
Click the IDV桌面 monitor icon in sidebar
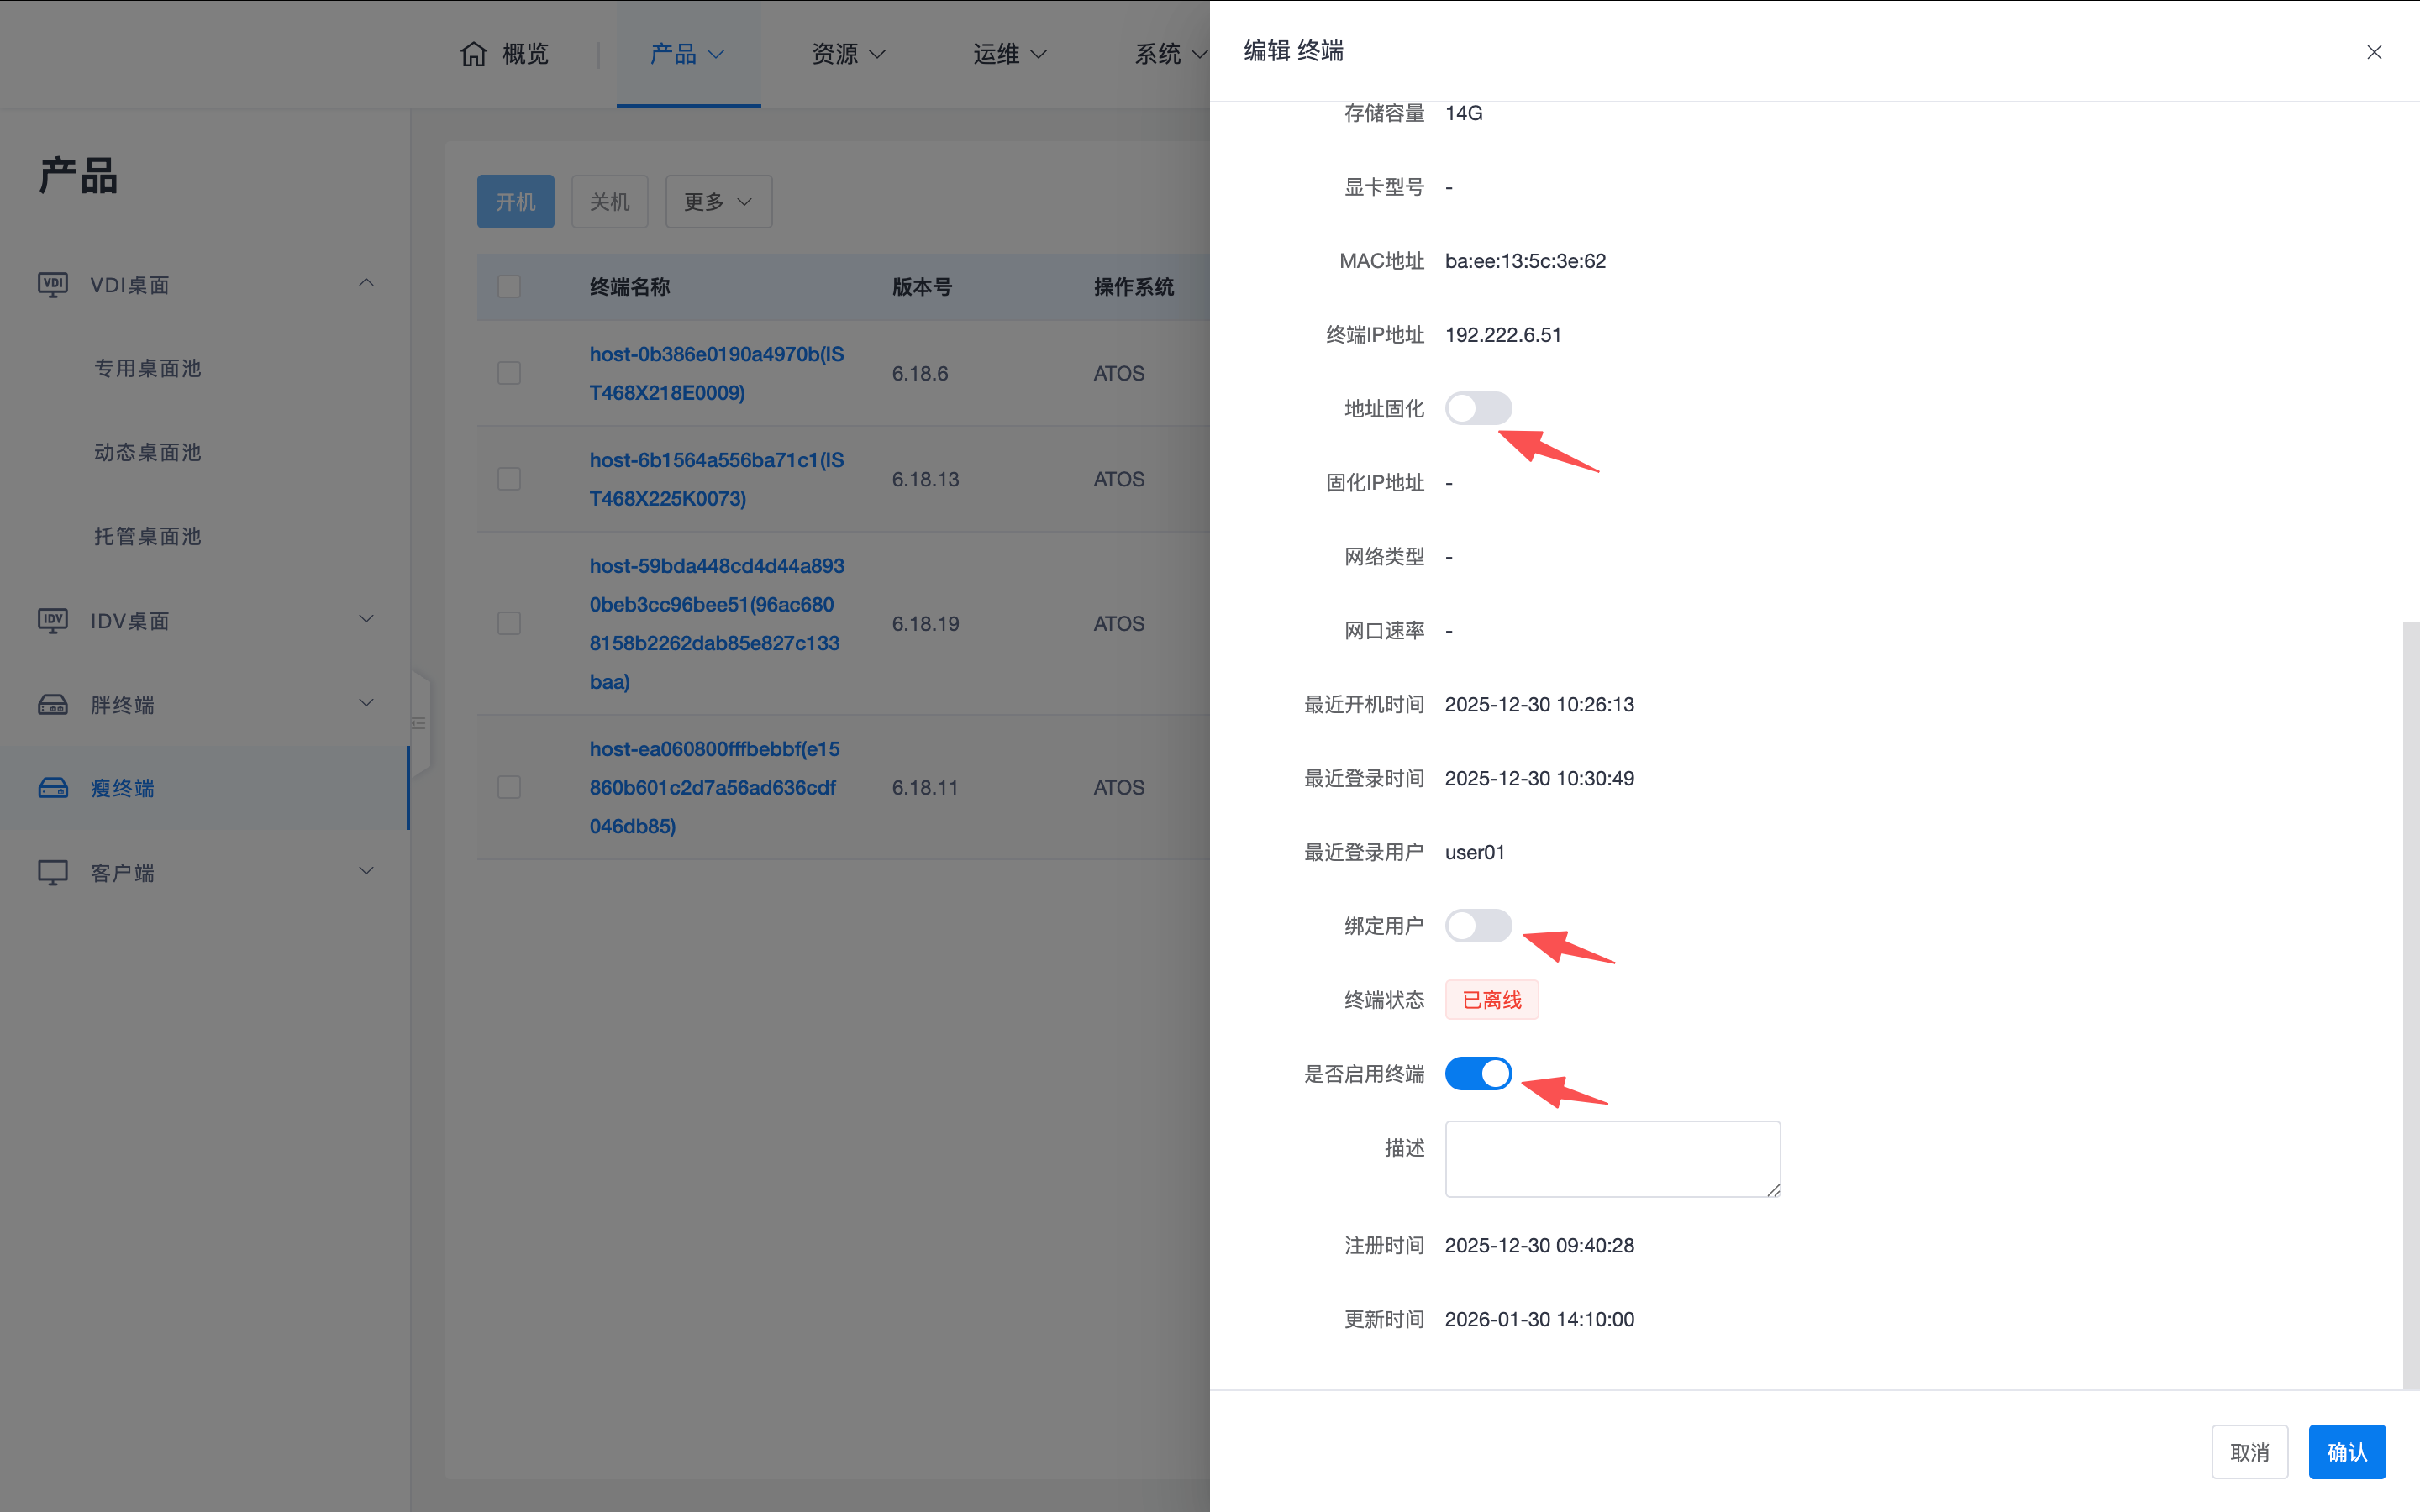pos(53,621)
